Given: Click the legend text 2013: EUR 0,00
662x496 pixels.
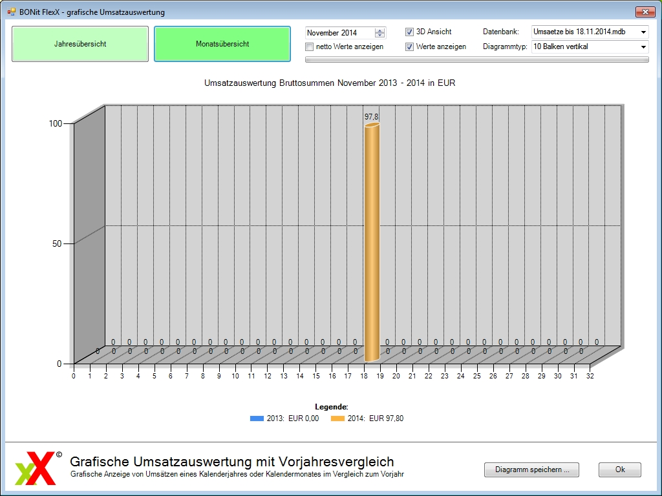Looking at the screenshot, I should coord(293,418).
